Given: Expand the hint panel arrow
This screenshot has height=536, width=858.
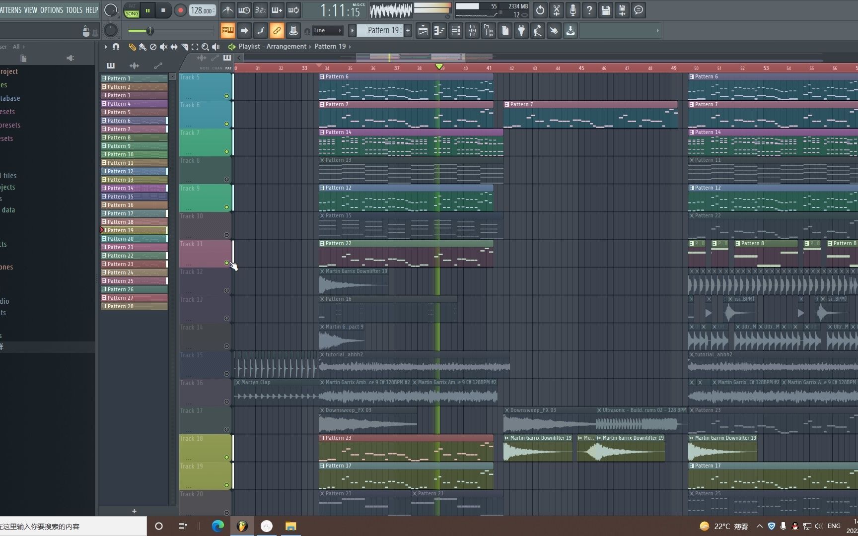Looking at the screenshot, I should (x=657, y=31).
